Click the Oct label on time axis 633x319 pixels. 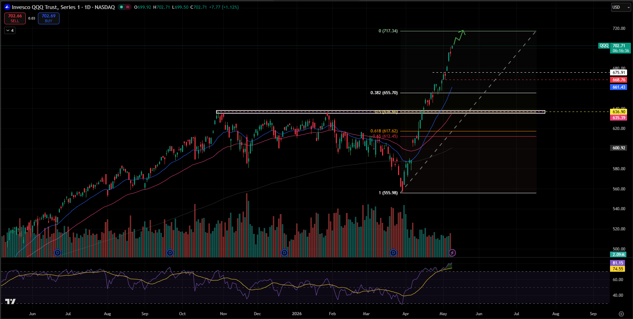(x=182, y=314)
